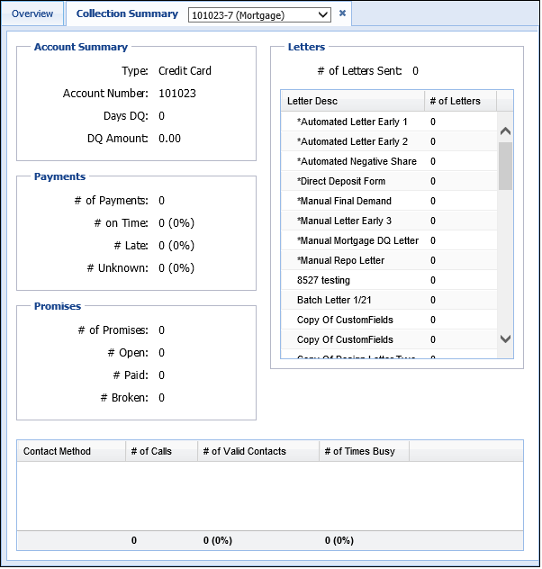Select the 8527 testing letter row
Image resolution: width=542 pixels, height=569 pixels.
pyautogui.click(x=389, y=280)
